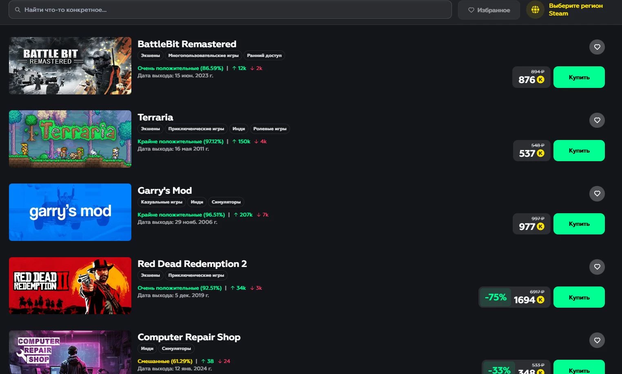622x374 pixels.
Task: Select the Ранний доступ tag on BattleBit
Action: (x=264, y=55)
